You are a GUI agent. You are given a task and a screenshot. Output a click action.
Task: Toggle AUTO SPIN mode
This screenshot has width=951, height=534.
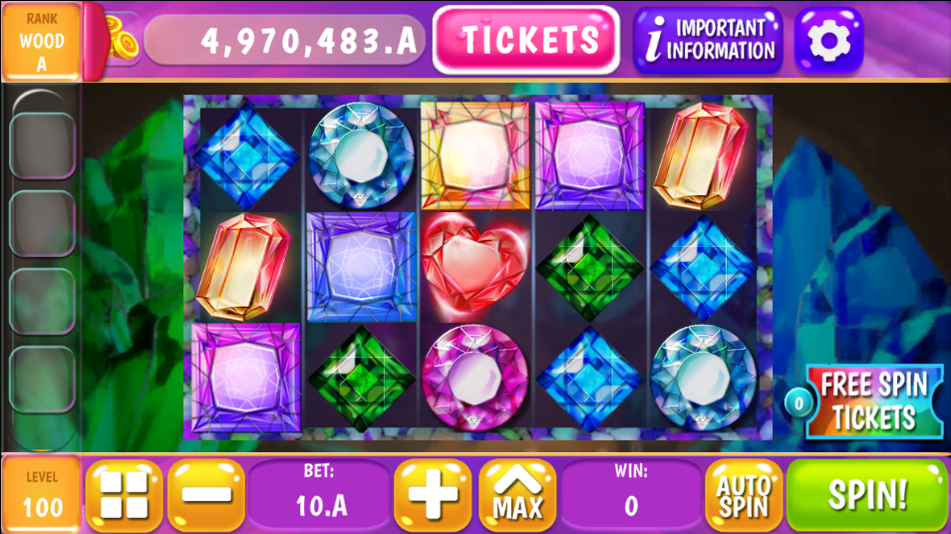pos(744,495)
